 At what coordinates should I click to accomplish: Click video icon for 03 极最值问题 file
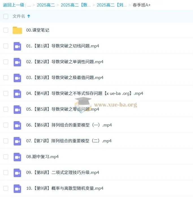pos(17,78)
